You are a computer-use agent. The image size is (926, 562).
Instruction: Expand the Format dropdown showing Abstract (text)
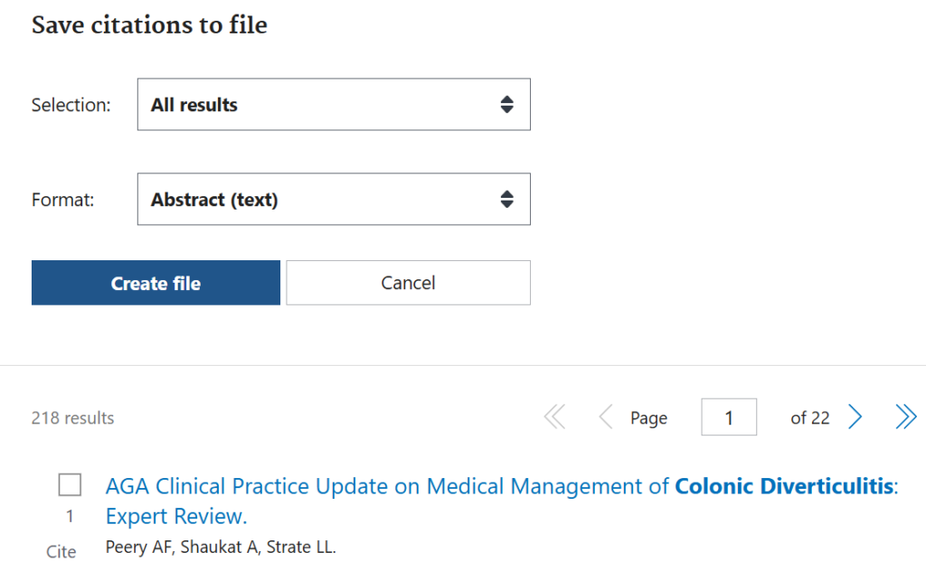[x=334, y=200]
